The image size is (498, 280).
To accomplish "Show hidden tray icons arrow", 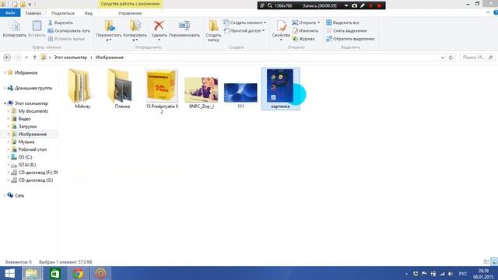I will [406, 274].
